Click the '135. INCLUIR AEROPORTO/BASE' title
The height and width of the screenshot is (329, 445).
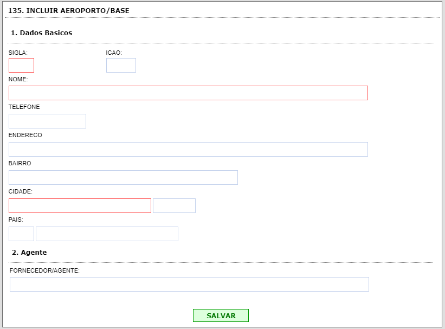(x=69, y=11)
